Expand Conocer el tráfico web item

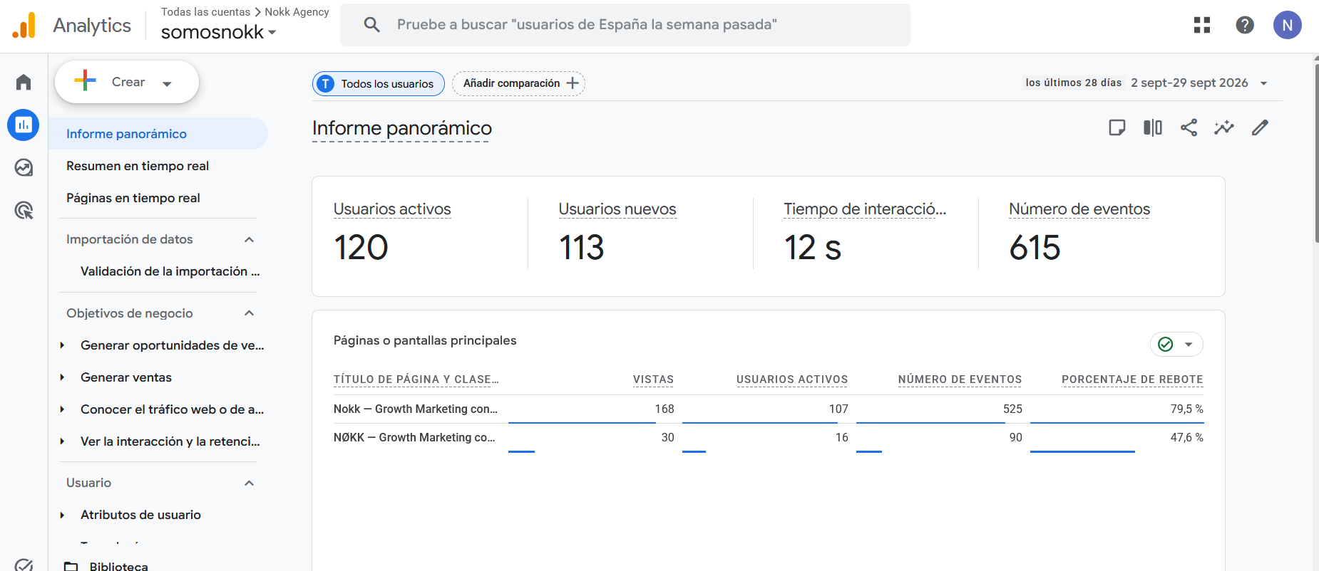(x=62, y=409)
